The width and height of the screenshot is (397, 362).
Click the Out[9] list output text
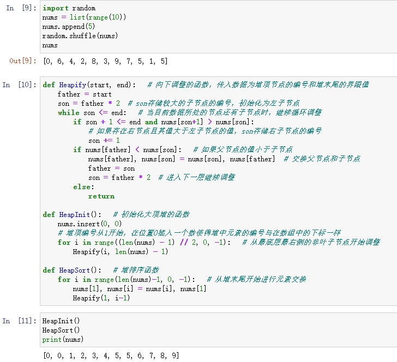[105, 61]
